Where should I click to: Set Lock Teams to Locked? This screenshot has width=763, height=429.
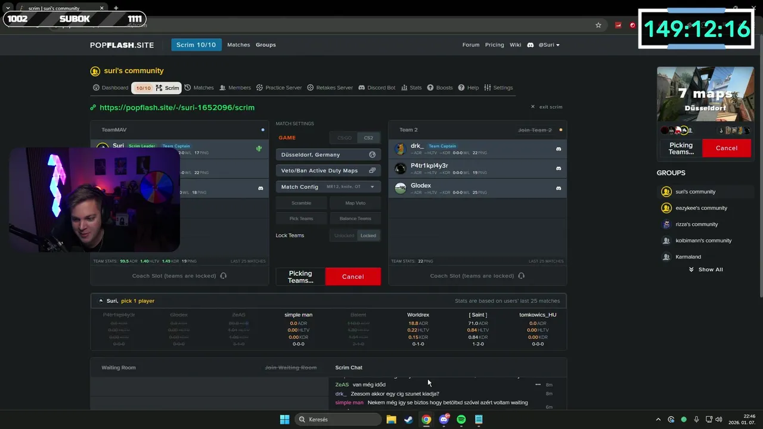[368, 235]
